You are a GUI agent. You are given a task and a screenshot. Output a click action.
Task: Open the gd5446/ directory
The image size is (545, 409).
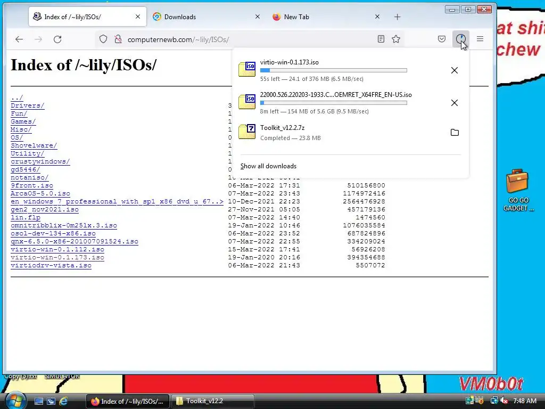click(x=26, y=170)
